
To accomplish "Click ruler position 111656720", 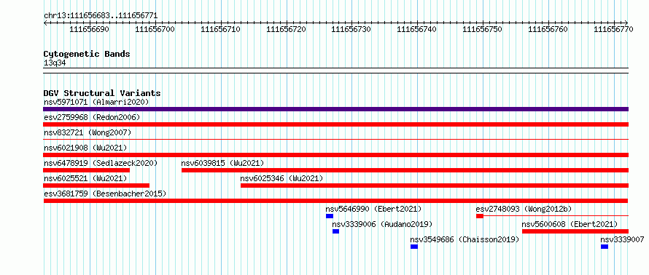I will tap(286, 29).
